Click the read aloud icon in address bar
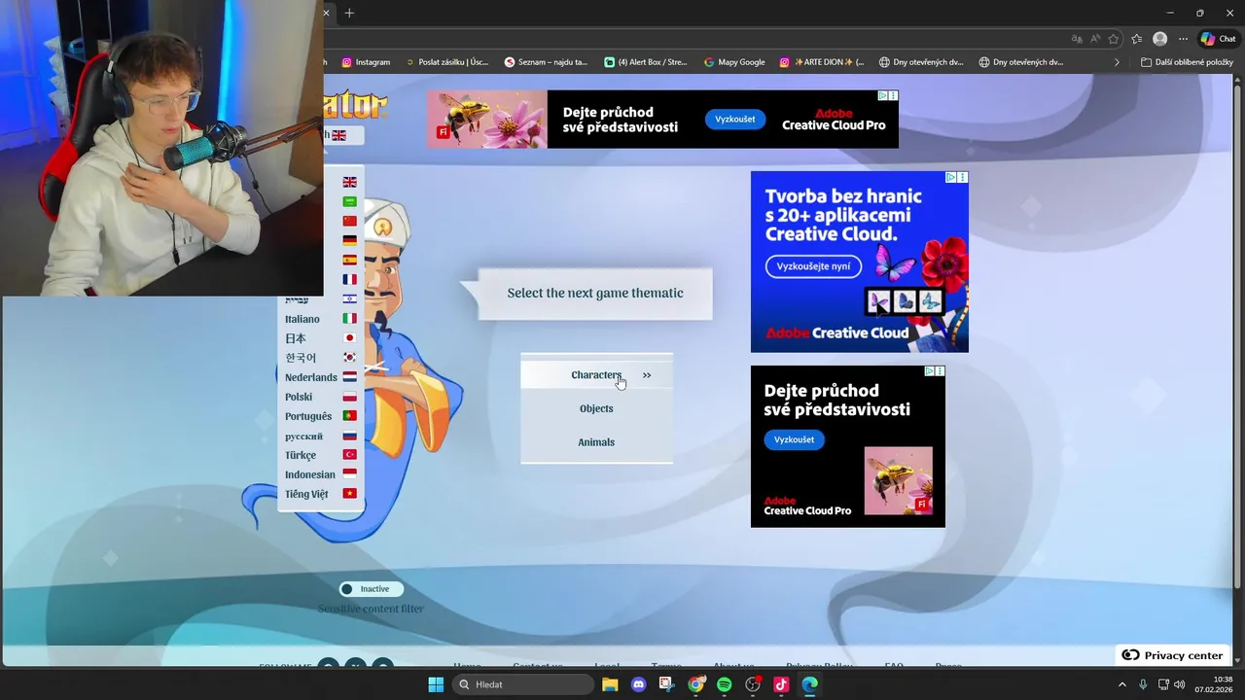The width and height of the screenshot is (1245, 700). pyautogui.click(x=1095, y=39)
